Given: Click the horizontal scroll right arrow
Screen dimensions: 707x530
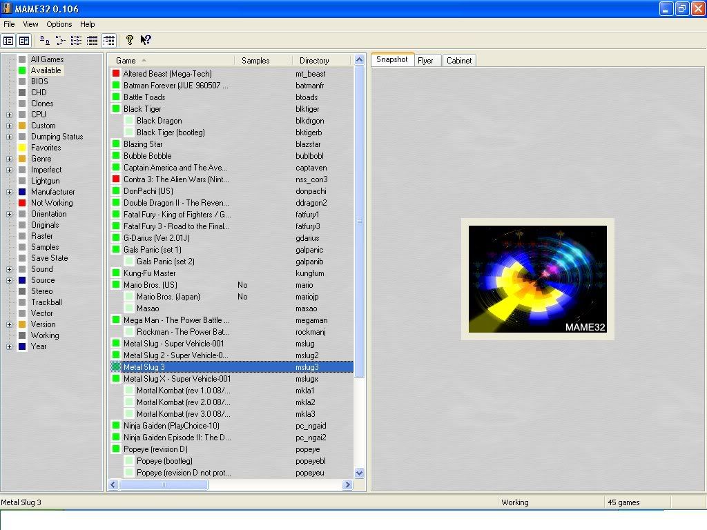Looking at the screenshot, I should (347, 485).
